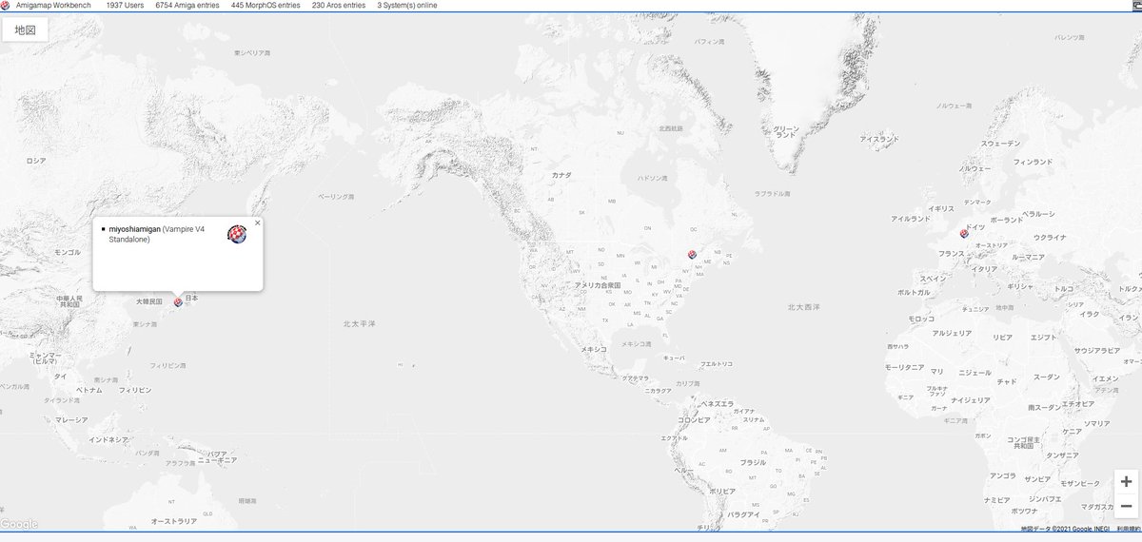Click the アメリカ合衆国 map label
The width and height of the screenshot is (1142, 542).
click(598, 285)
